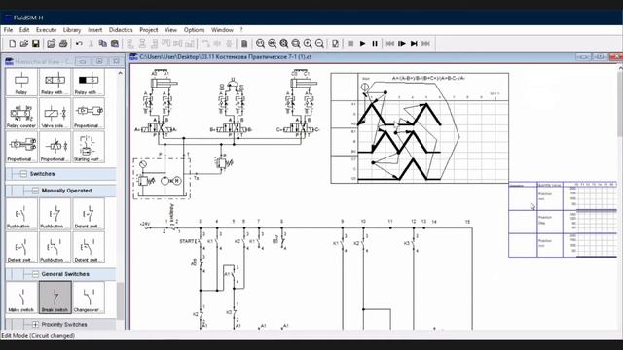Undo the last edit
The height and width of the screenshot is (350, 623).
click(x=79, y=43)
